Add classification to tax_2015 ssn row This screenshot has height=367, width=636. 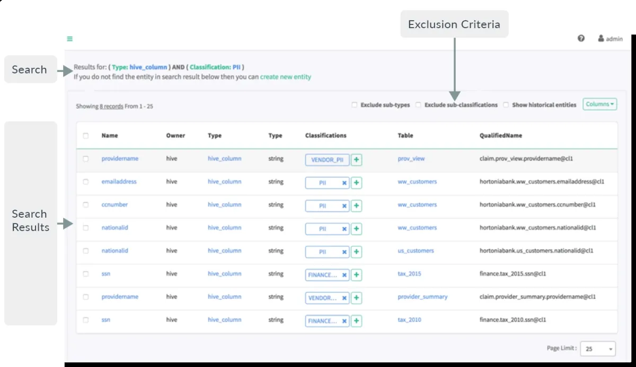click(356, 275)
